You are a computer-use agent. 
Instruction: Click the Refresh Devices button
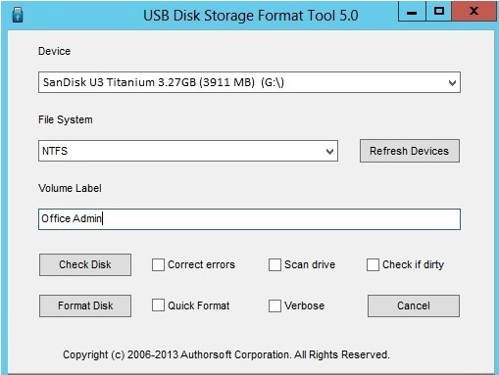coord(410,151)
